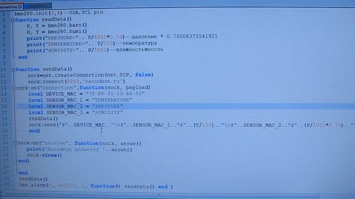Image resolution: width=355 pixels, height=199 pixels.
Task: Close the active narod.lua tab
Action: (x=20, y=7)
